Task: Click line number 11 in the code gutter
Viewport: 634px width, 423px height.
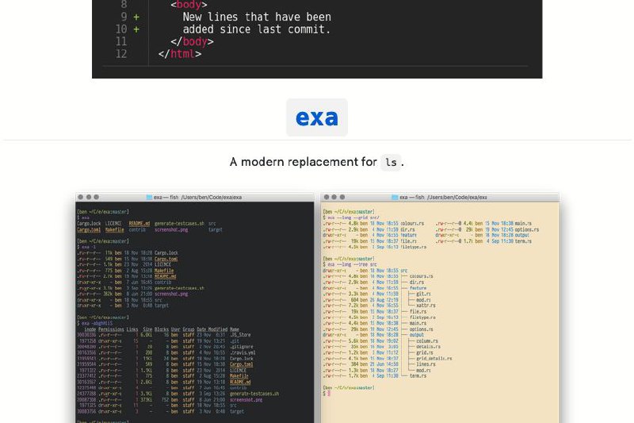Action: 121,42
